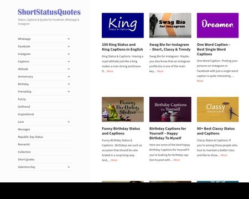The width and height of the screenshot is (249, 199).
Task: Open the Anniversary menu item
Action: pos(25,77)
